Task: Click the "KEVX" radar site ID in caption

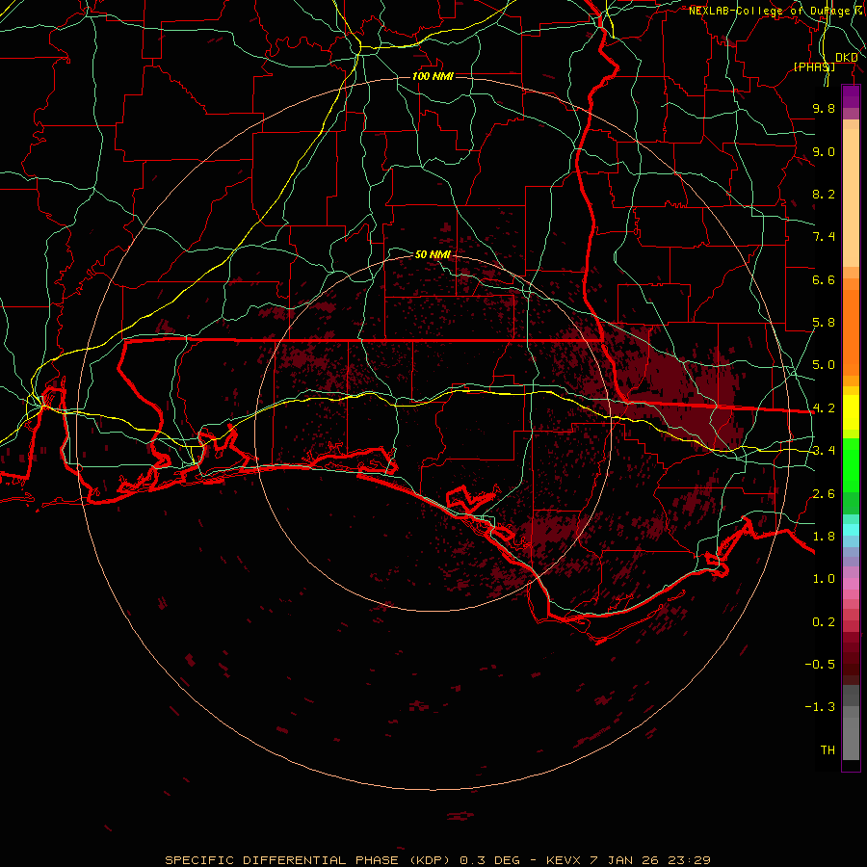Action: 564,860
